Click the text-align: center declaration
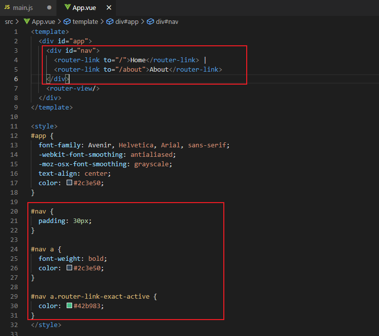Screen dimensions: 379x336 [x=75, y=173]
